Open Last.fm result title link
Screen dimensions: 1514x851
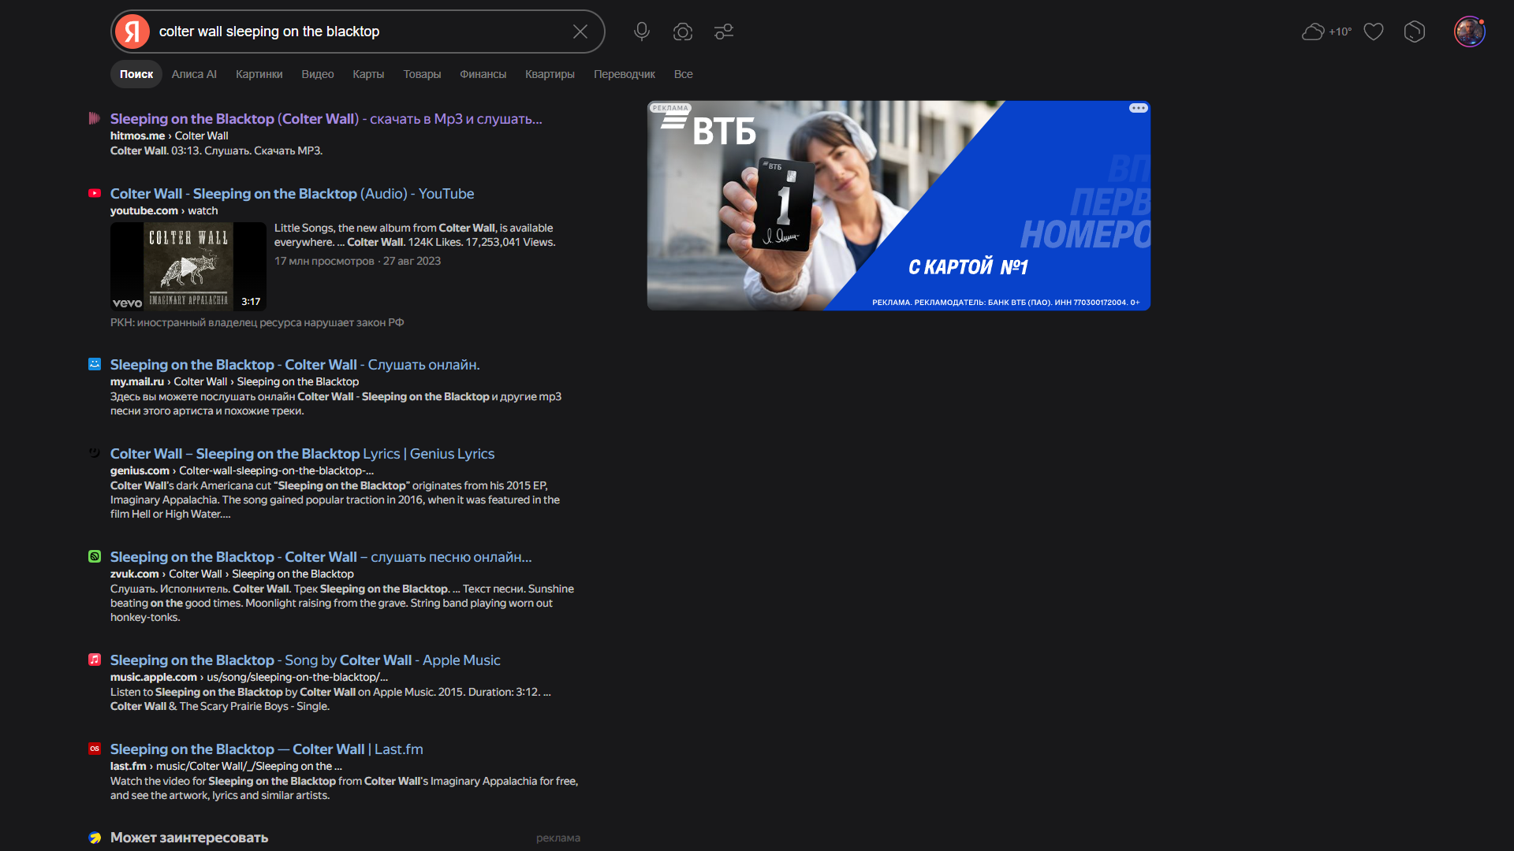267,749
